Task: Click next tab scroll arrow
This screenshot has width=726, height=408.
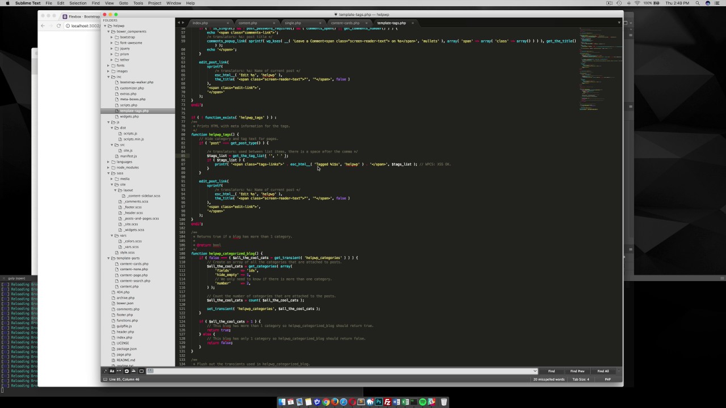Action: coord(182,23)
